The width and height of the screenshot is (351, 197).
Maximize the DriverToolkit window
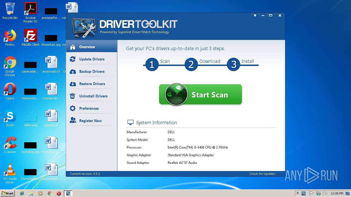[271, 16]
